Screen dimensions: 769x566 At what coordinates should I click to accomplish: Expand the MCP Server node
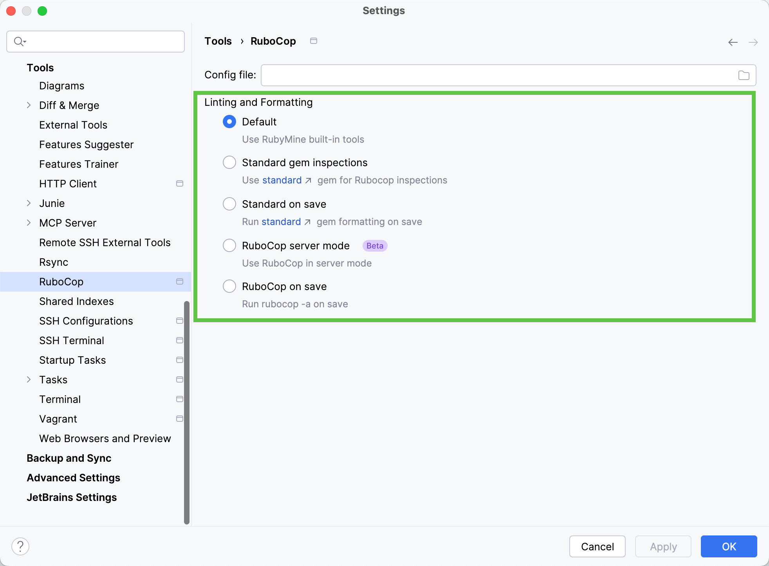pyautogui.click(x=29, y=223)
